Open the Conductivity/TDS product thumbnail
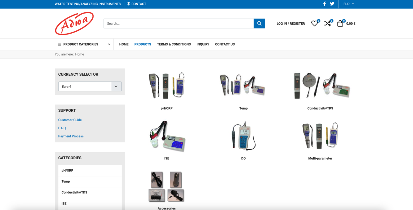 (x=320, y=86)
